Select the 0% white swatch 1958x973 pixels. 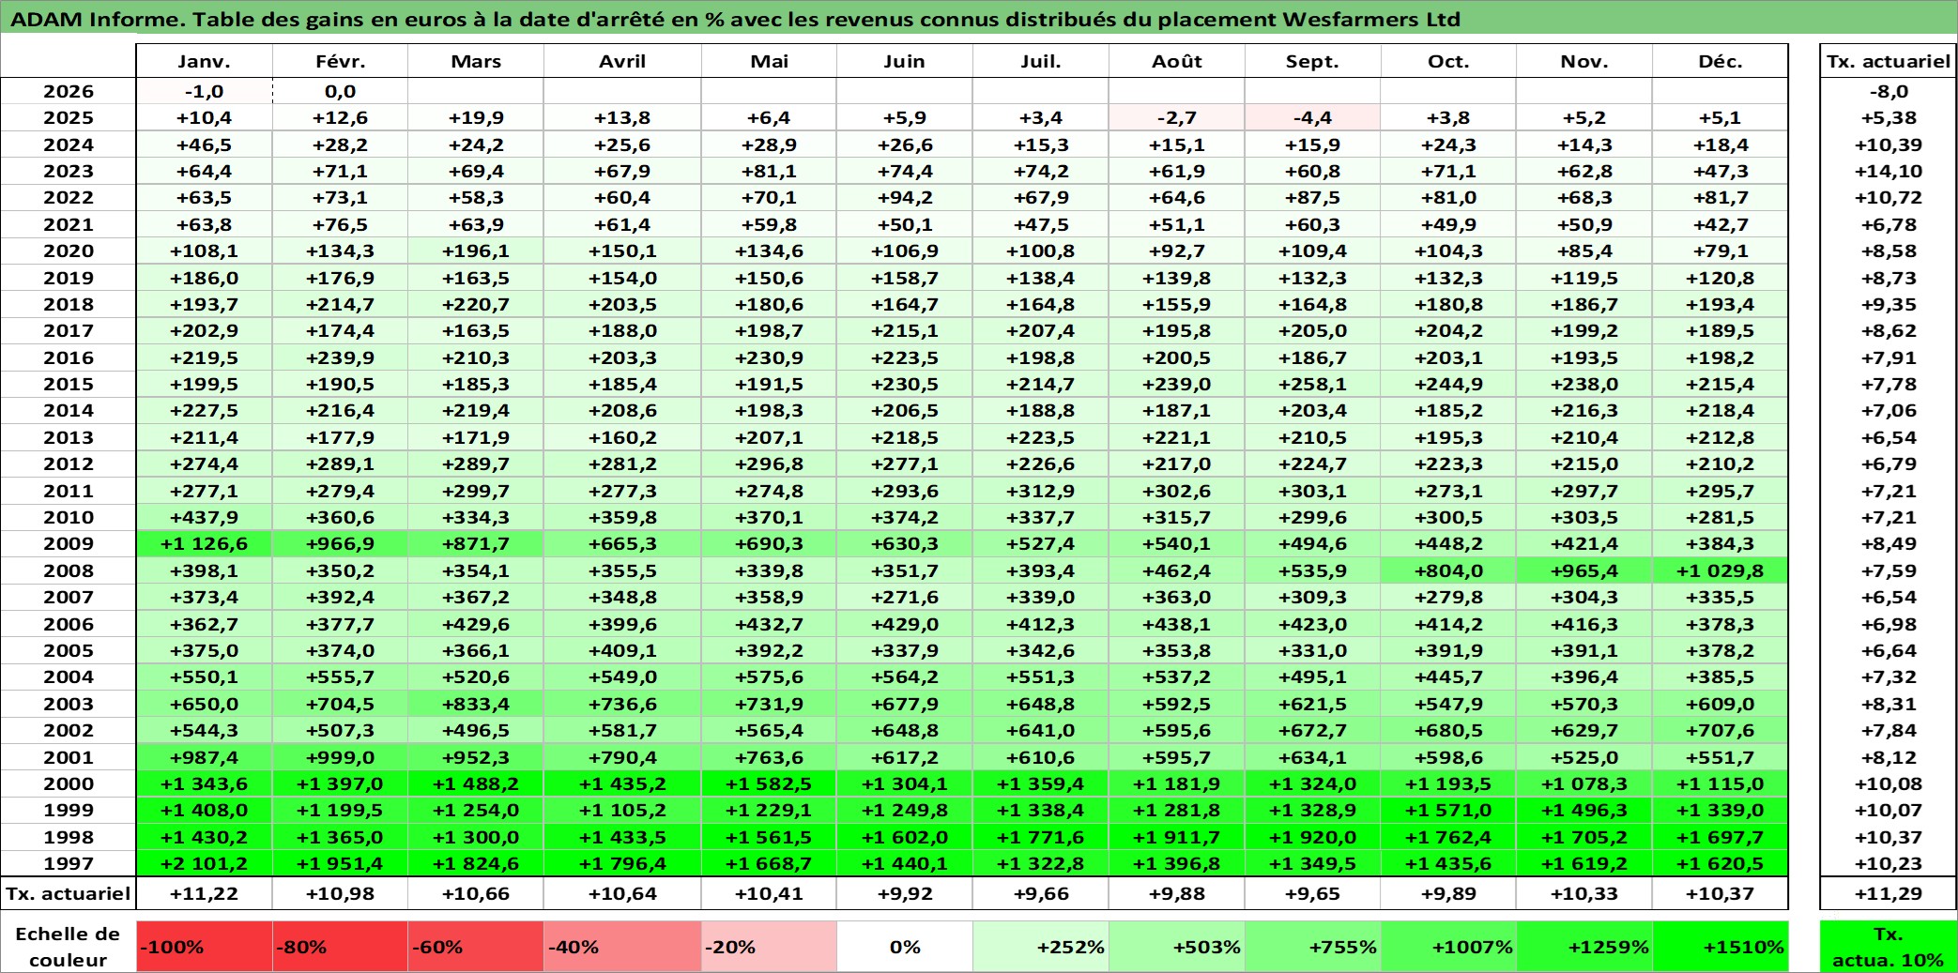coord(905,947)
